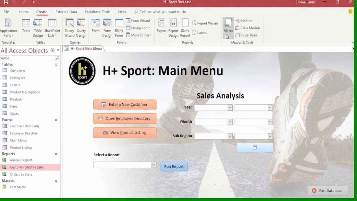
Task: Select the Orders by State report
Action: pyautogui.click(x=21, y=174)
